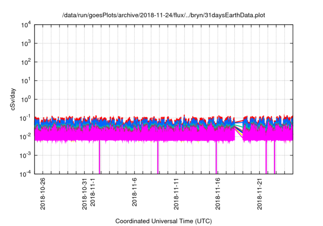Image resolution: width=323 pixels, height=226 pixels.
Task: Click the 10^0 y-axis tick label
Action: click(26, 99)
